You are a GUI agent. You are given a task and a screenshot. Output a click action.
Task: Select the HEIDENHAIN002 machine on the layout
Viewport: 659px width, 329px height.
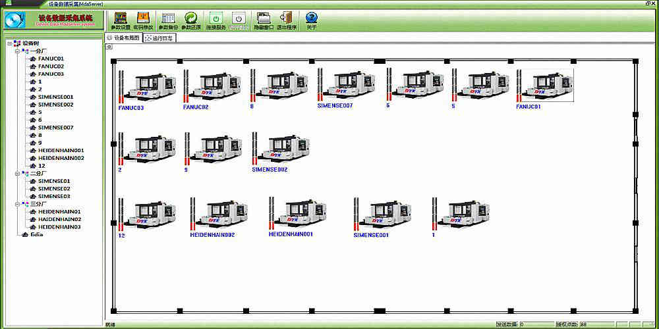click(219, 214)
